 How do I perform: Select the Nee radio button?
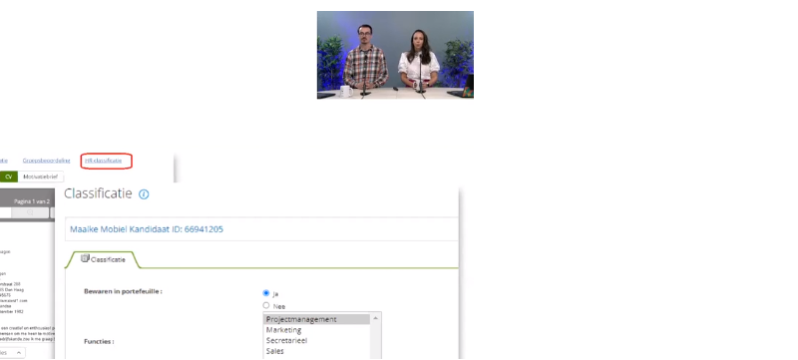[x=266, y=305]
